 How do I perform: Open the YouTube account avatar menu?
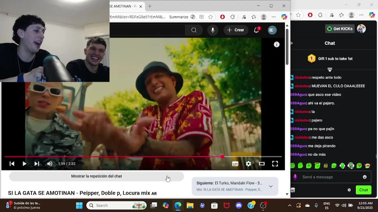(x=272, y=30)
